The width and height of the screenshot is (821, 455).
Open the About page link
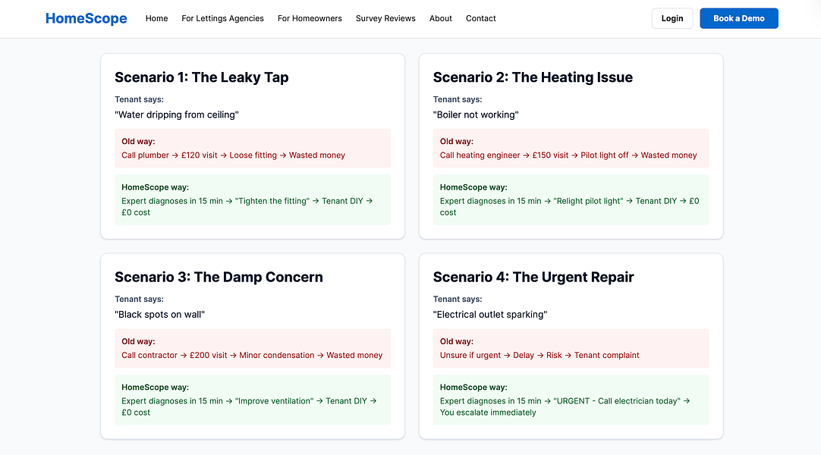[x=440, y=18]
